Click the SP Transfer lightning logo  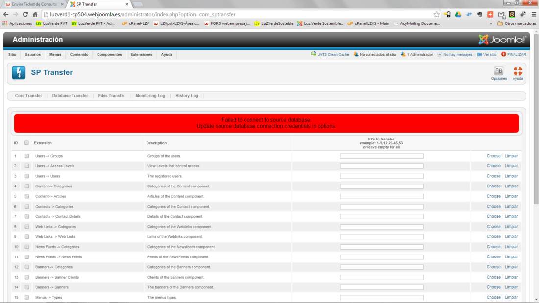19,72
